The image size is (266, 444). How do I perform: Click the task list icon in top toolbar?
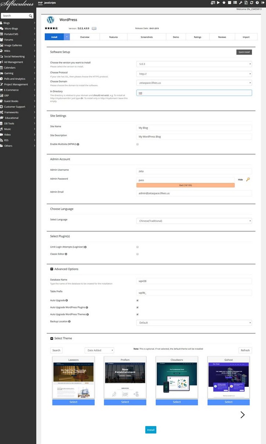pyautogui.click(x=235, y=3)
